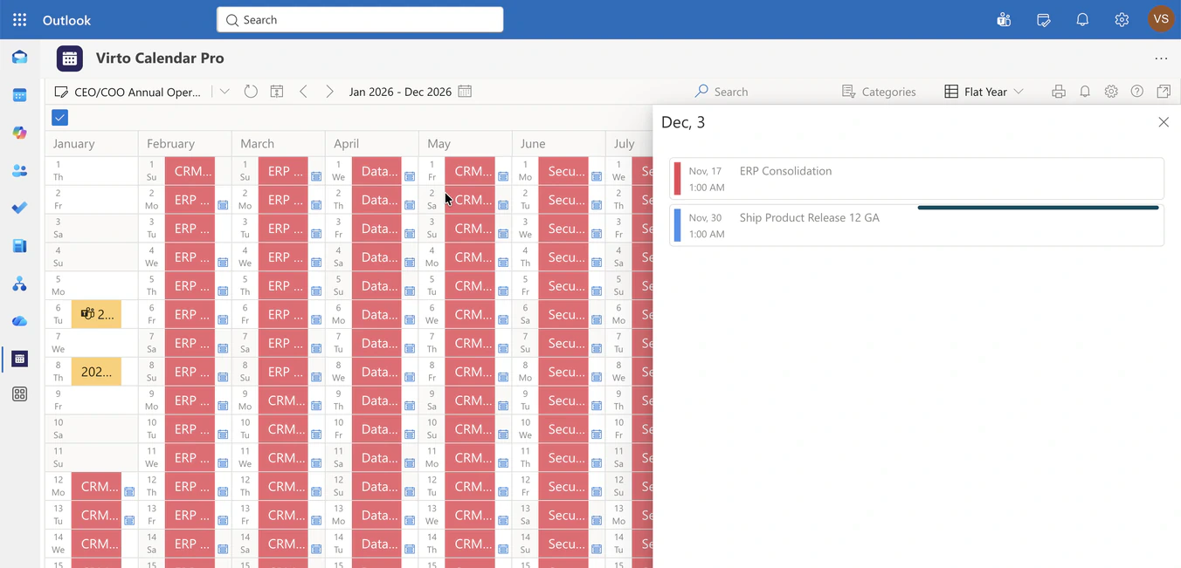This screenshot has height=568, width=1181.
Task: Open More apps grid in sidebar
Action: 19,394
